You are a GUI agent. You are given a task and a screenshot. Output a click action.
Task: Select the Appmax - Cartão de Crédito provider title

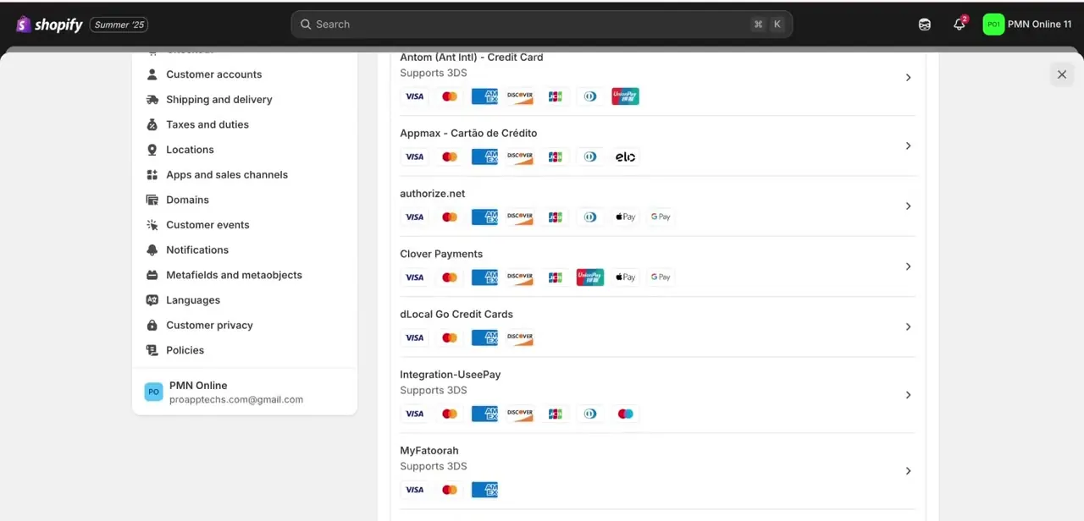click(x=468, y=134)
